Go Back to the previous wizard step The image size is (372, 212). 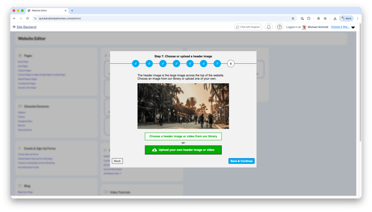click(x=117, y=161)
